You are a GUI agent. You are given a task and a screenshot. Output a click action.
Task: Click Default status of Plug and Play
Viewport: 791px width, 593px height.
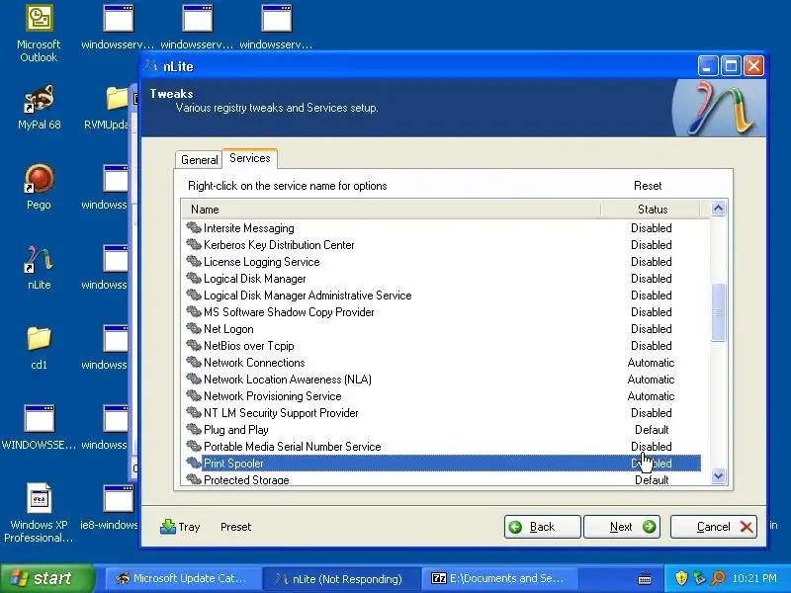pyautogui.click(x=652, y=429)
